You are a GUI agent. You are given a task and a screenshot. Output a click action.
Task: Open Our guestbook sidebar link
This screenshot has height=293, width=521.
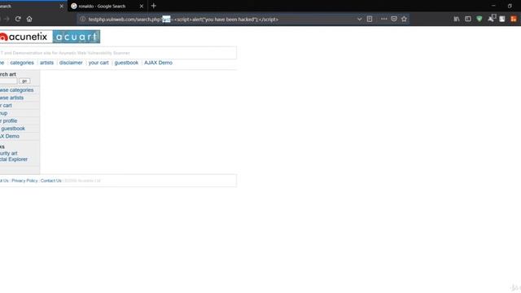click(x=13, y=129)
